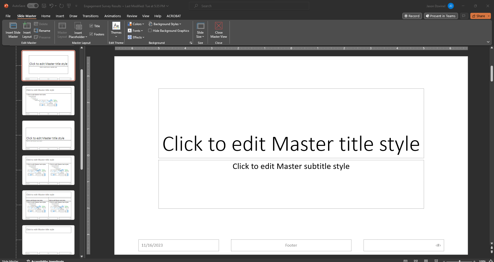Select the Title Only layout thumbnail
This screenshot has height=262, width=494.
[48, 240]
